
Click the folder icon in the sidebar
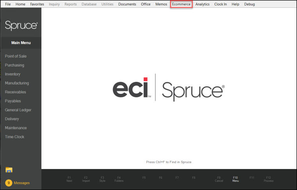pyautogui.click(x=9, y=170)
